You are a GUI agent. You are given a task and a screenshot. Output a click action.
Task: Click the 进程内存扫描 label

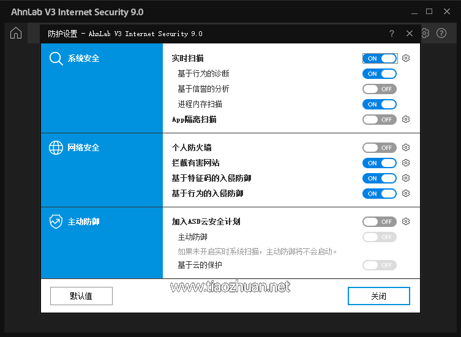point(200,105)
